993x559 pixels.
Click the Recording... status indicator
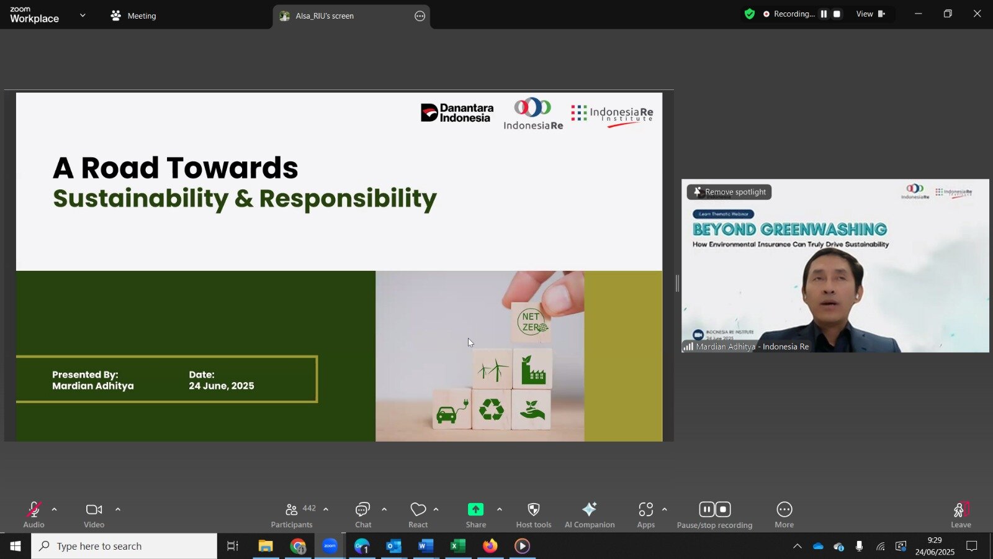tap(789, 14)
